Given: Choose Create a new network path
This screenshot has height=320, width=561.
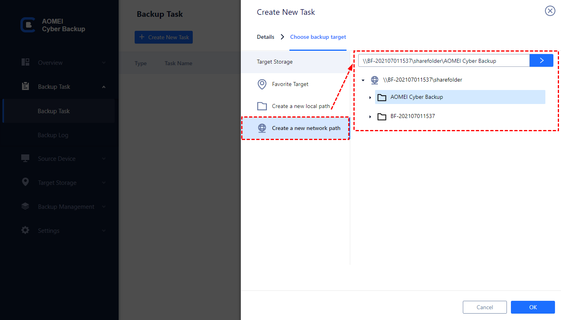Looking at the screenshot, I should click(x=295, y=128).
